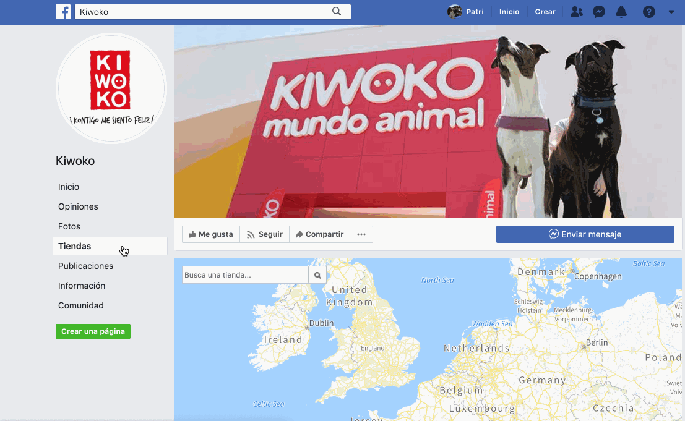The height and width of the screenshot is (421, 685).
Task: Click the Dublin label on the map
Action: pyautogui.click(x=322, y=323)
